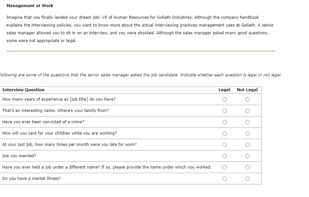
Task: Select Not Legal for family origin question
Action: (x=247, y=111)
